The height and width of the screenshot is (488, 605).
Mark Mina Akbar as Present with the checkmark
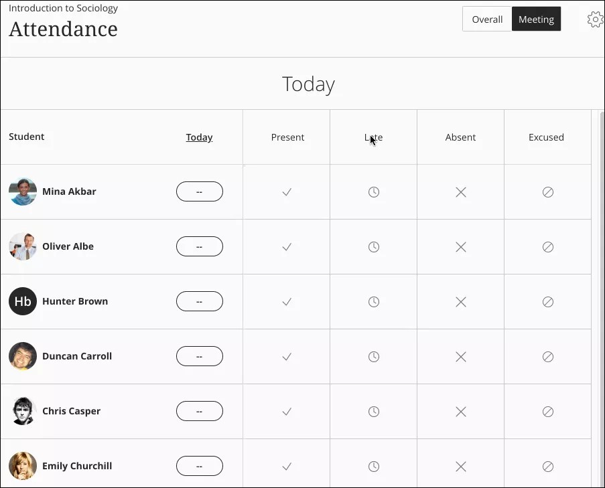pyautogui.click(x=287, y=192)
